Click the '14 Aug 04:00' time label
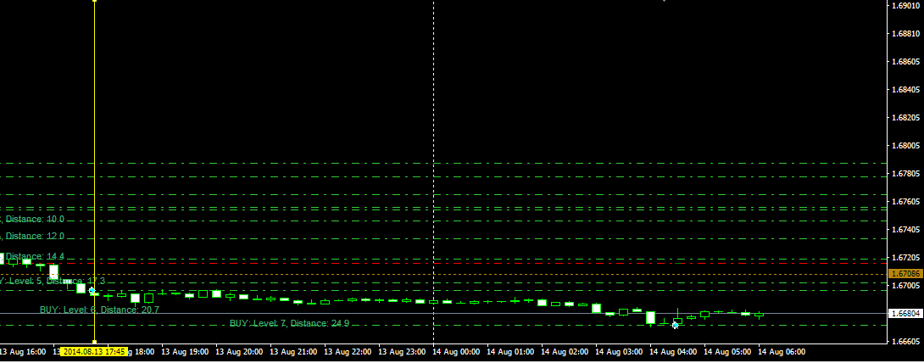Viewport: 924px width, 363px height. [673, 351]
